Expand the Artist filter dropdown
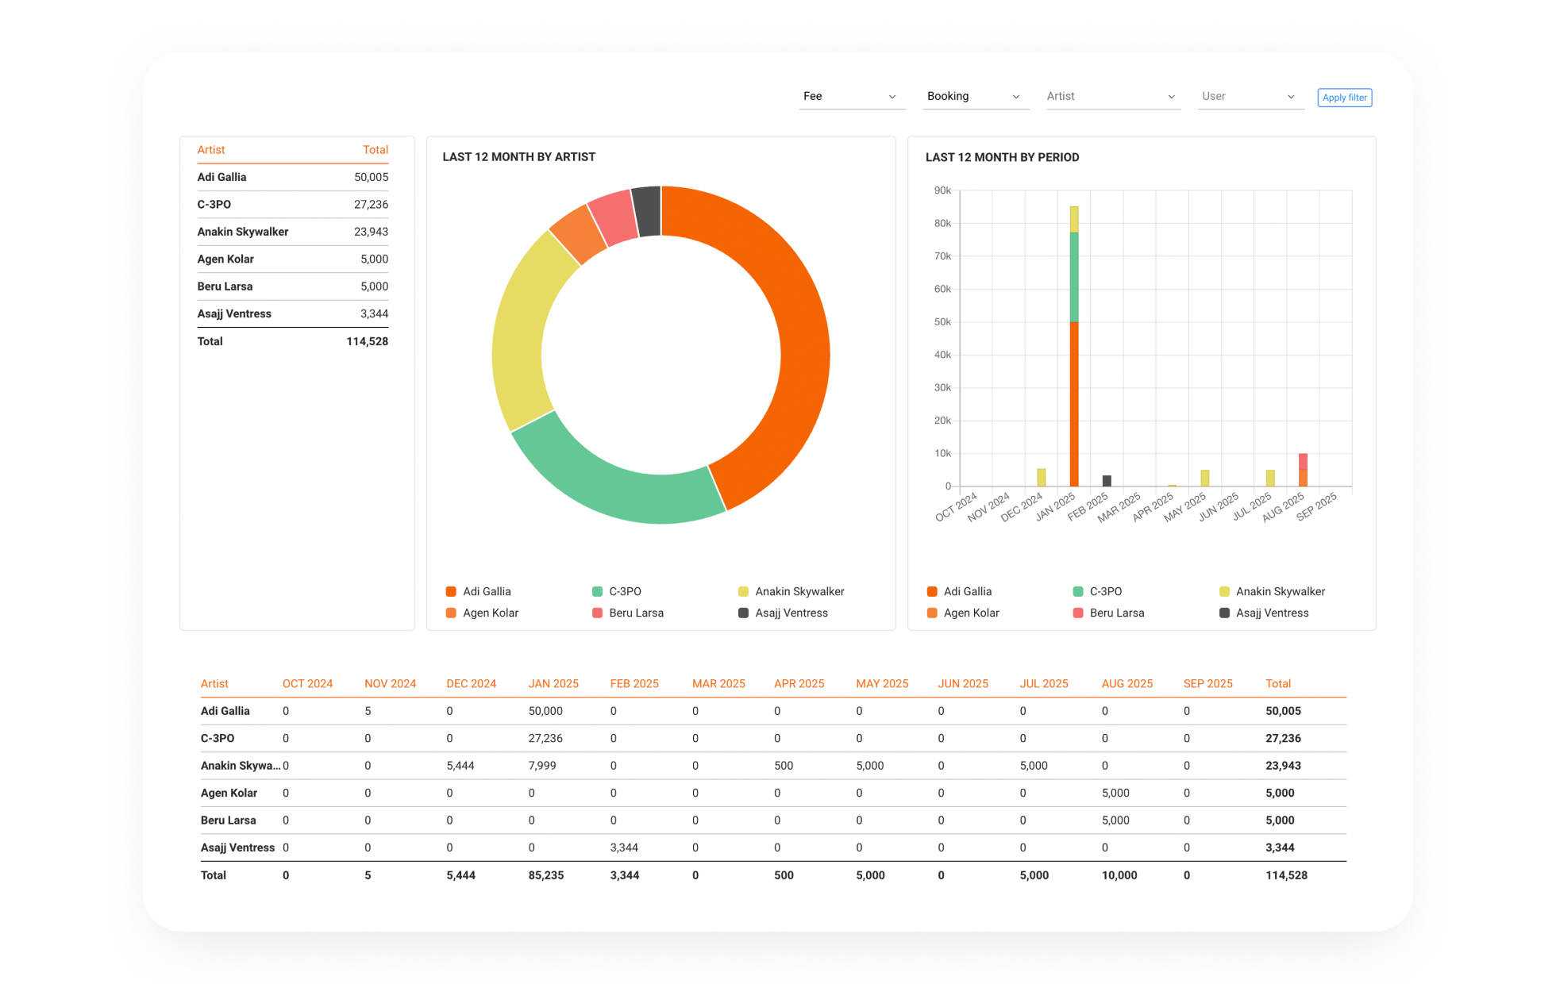Screen dimensions: 1556x984 tap(1111, 96)
